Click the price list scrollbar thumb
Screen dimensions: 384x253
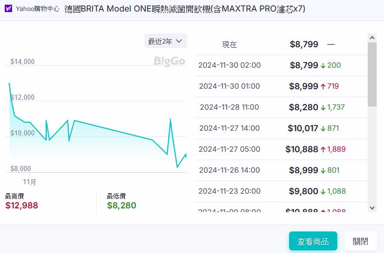[x=372, y=73]
